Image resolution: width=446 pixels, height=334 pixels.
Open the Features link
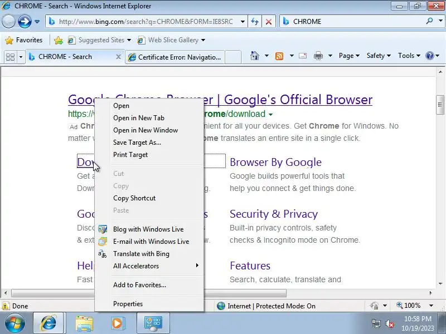click(250, 266)
